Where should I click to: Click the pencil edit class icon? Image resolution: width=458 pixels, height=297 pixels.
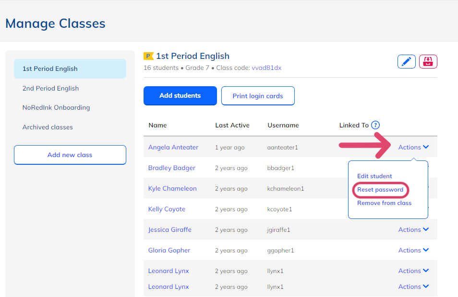(x=406, y=61)
